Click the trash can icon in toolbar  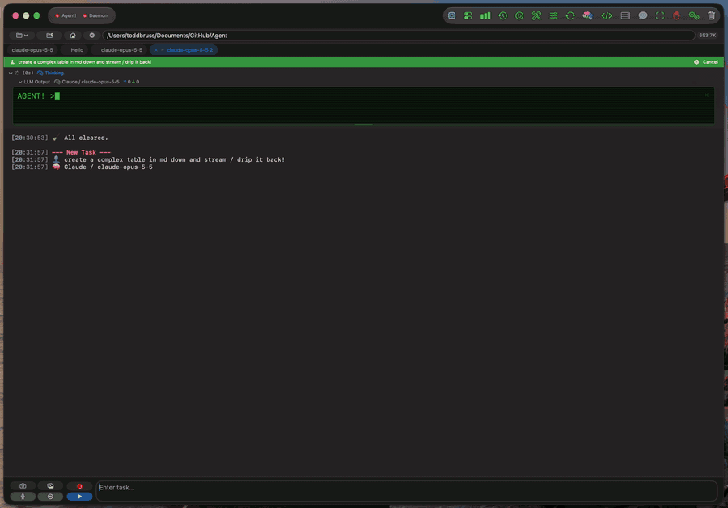click(711, 16)
